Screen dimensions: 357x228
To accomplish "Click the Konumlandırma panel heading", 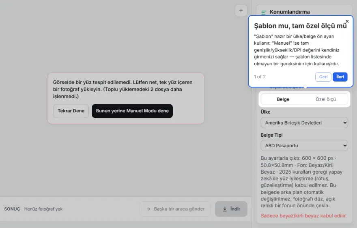I will pos(290,12).
